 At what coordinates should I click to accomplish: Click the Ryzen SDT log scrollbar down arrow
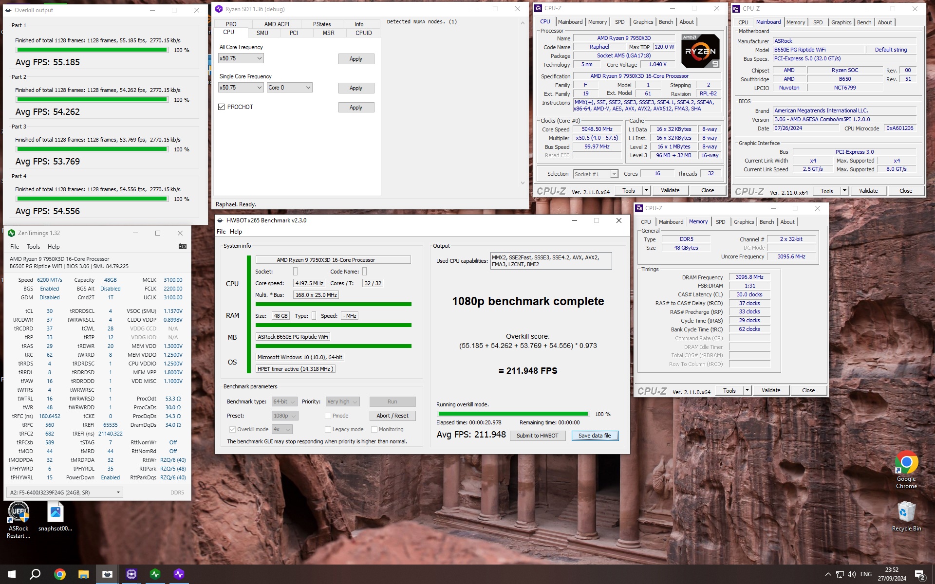pyautogui.click(x=523, y=183)
